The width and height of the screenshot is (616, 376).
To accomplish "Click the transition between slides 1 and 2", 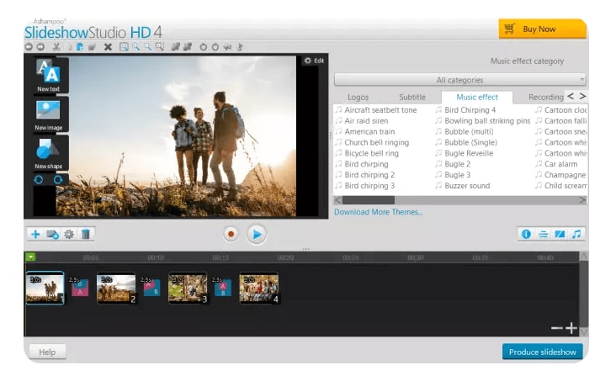I will [80, 288].
